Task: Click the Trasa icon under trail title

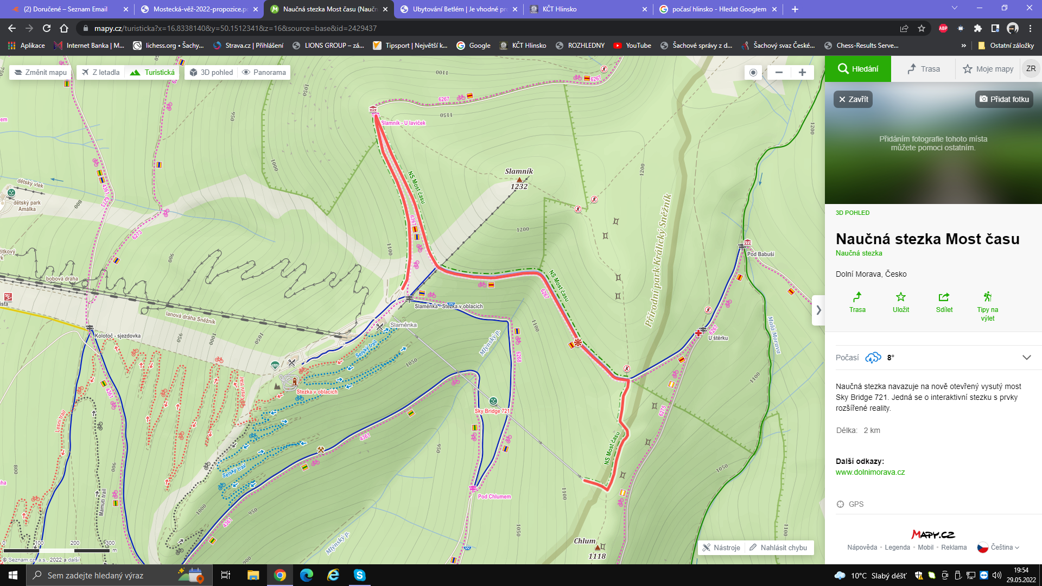Action: 857,297
